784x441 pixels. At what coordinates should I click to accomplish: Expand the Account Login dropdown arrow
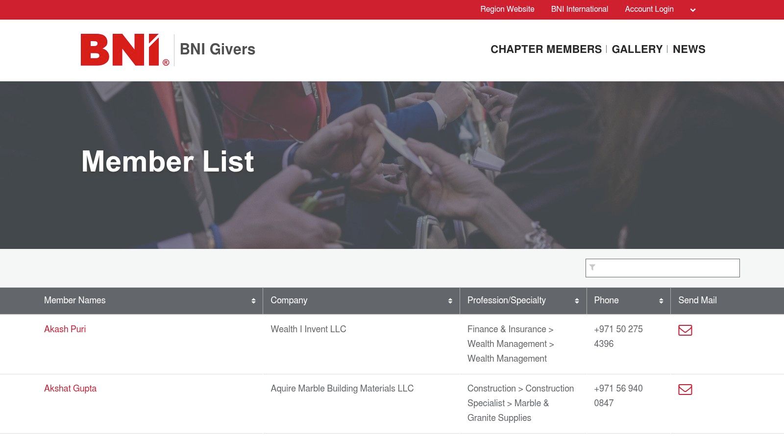[x=692, y=9]
